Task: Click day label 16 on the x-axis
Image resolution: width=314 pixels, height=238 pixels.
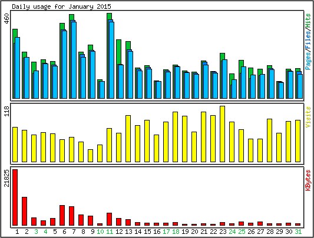Action: pyautogui.click(x=157, y=232)
